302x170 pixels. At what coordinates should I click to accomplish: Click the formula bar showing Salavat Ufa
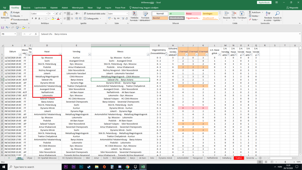[x=170, y=37]
